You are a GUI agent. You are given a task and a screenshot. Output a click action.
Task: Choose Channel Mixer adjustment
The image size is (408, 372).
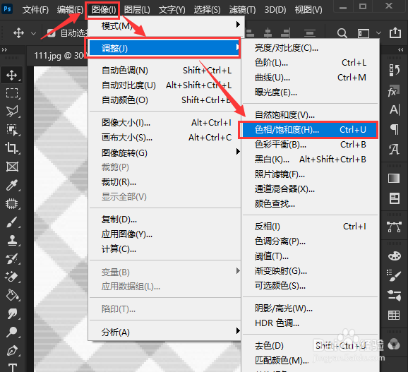tap(310, 189)
